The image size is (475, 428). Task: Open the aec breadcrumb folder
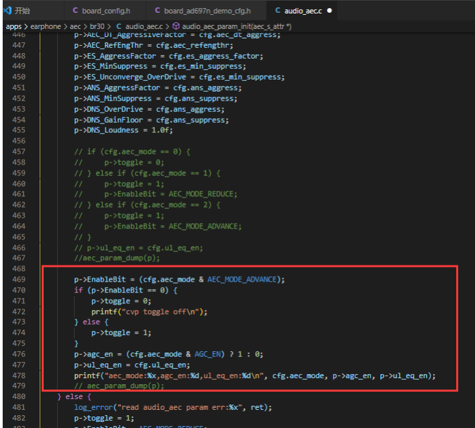[x=75, y=27]
